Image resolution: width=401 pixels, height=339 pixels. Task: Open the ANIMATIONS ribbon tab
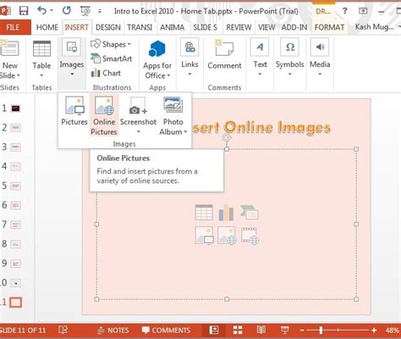pyautogui.click(x=173, y=27)
